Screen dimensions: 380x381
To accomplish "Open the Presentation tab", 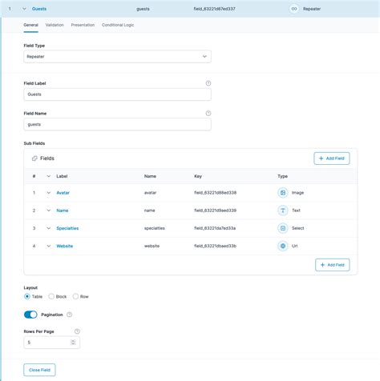I will (x=83, y=25).
